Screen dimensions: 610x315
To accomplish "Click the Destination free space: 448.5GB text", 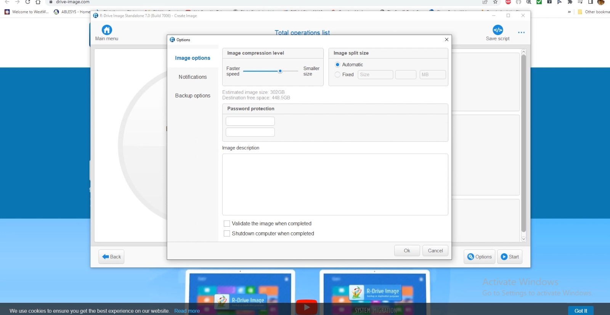I will click(x=256, y=98).
